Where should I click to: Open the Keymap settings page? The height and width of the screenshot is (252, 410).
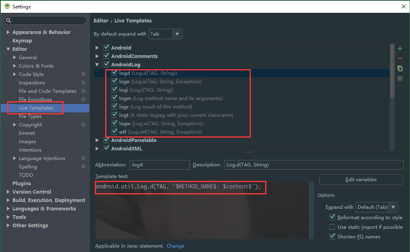click(x=22, y=41)
